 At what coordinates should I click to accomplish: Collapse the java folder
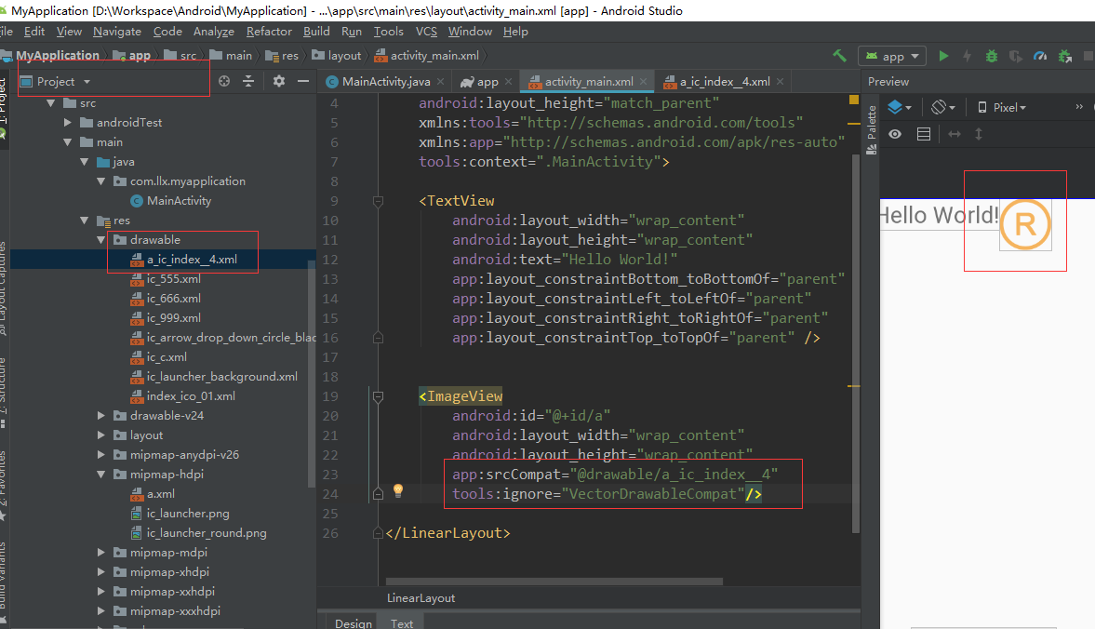[x=85, y=162]
